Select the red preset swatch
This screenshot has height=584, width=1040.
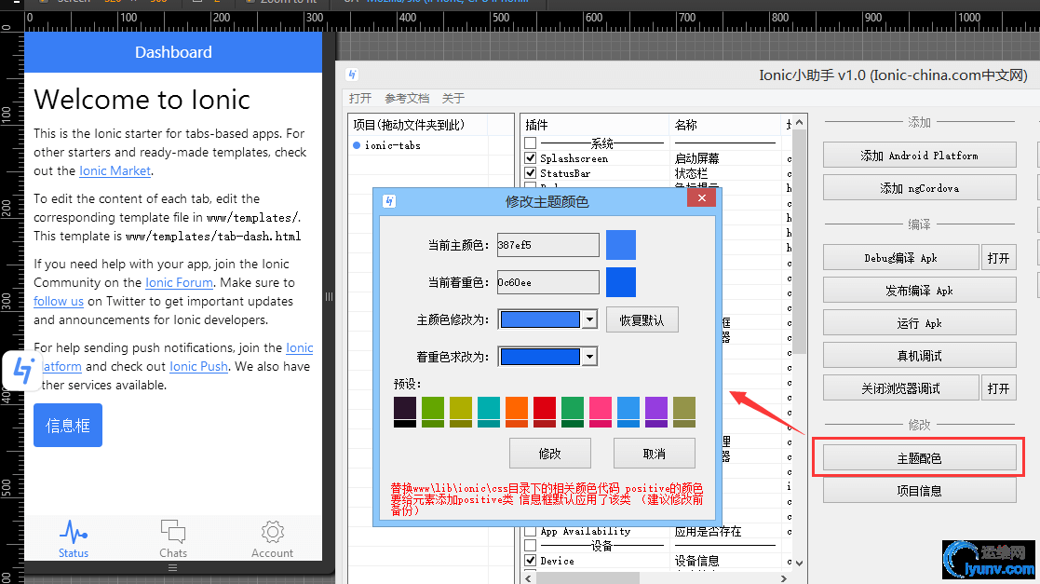click(545, 412)
